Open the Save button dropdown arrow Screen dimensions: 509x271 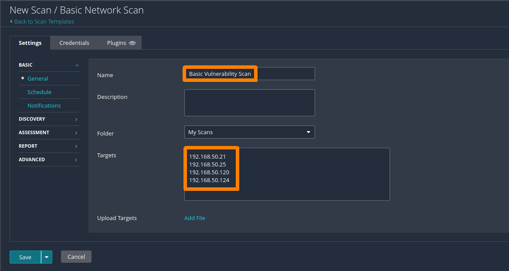pyautogui.click(x=47, y=257)
